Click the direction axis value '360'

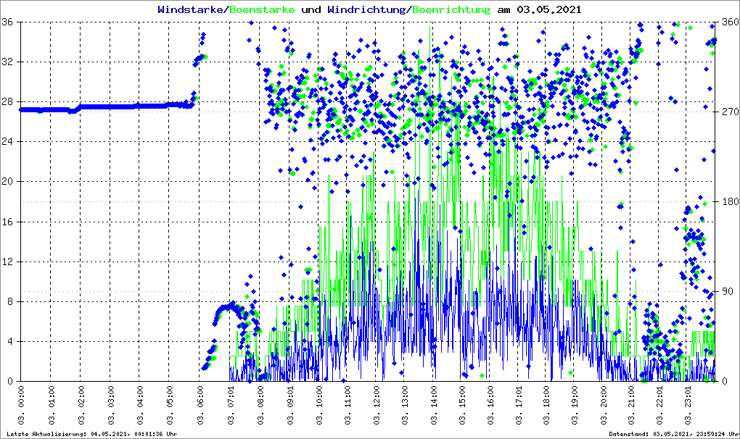tap(731, 22)
